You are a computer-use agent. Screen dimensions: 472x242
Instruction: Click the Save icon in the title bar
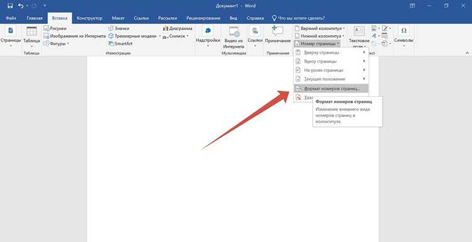click(10, 6)
